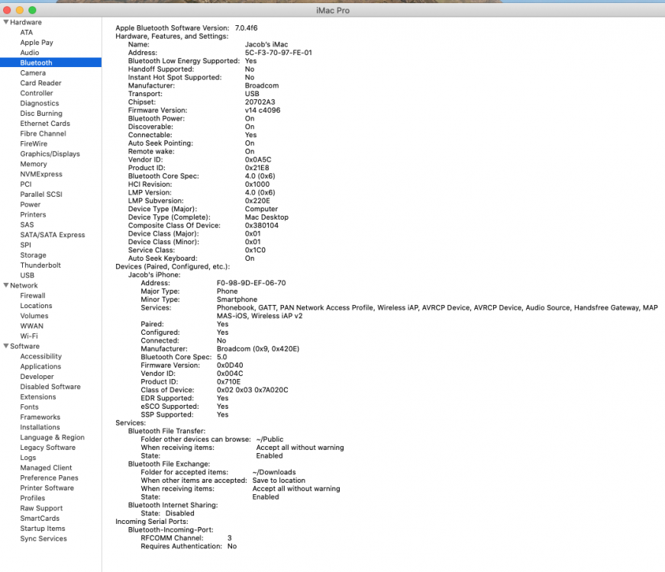The height and width of the screenshot is (572, 665).
Task: Select Legacy Software entry
Action: 47,448
